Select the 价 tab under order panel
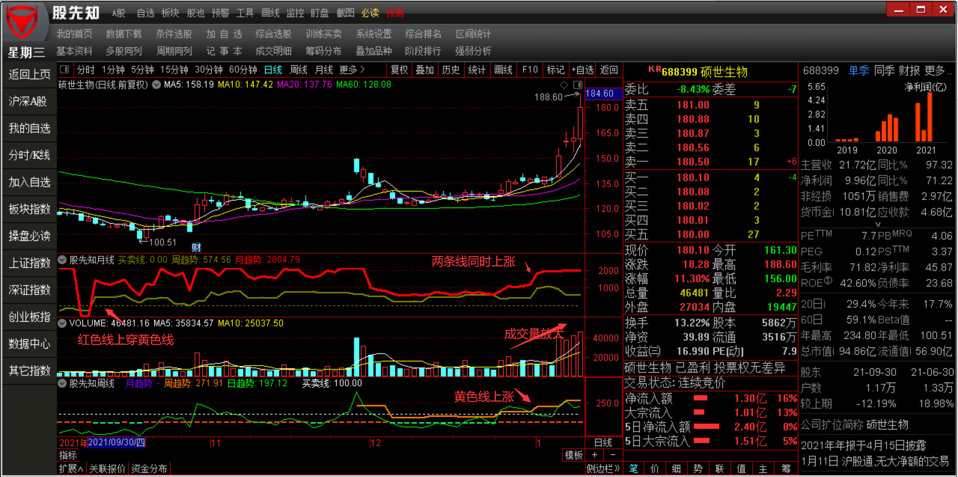The image size is (958, 477). [655, 469]
